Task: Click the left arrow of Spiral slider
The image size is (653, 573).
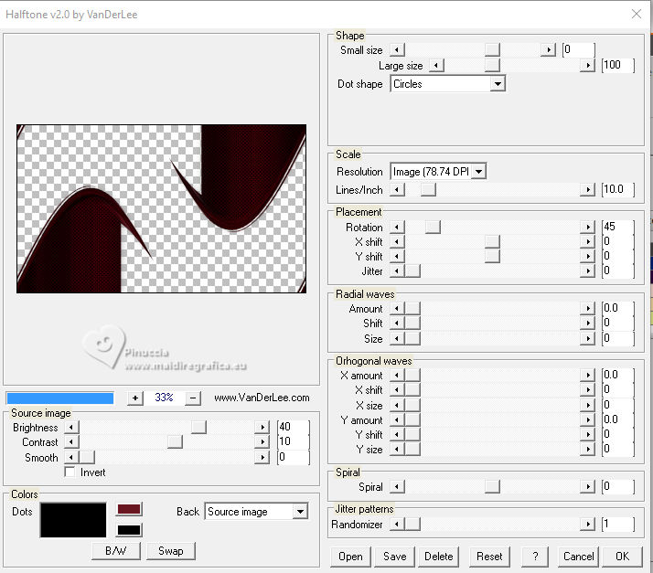Action: point(397,486)
